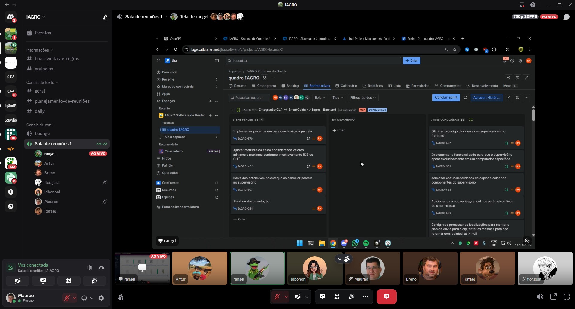Select rangel in voice channel member list
Screen dimensions: 575x309
(71, 154)
